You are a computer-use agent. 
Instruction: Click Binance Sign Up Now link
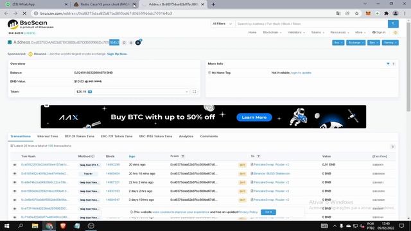pyautogui.click(x=117, y=54)
